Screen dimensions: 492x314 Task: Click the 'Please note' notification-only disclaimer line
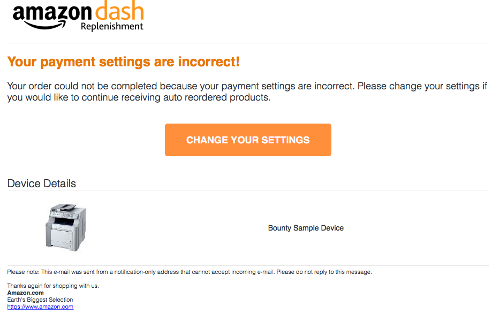(x=189, y=272)
